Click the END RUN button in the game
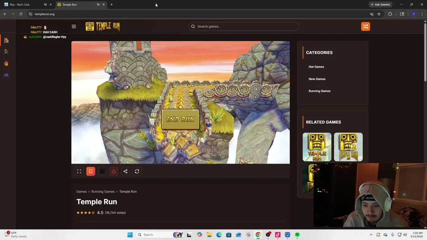Screen dimensions: 427x240 [180, 119]
